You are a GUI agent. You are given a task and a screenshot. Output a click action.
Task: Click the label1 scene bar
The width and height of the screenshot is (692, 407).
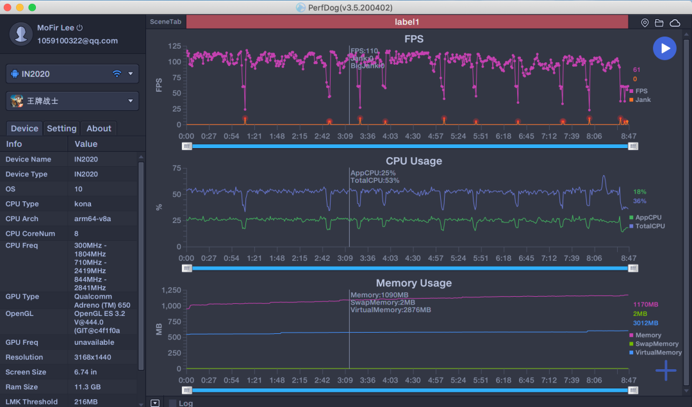407,22
